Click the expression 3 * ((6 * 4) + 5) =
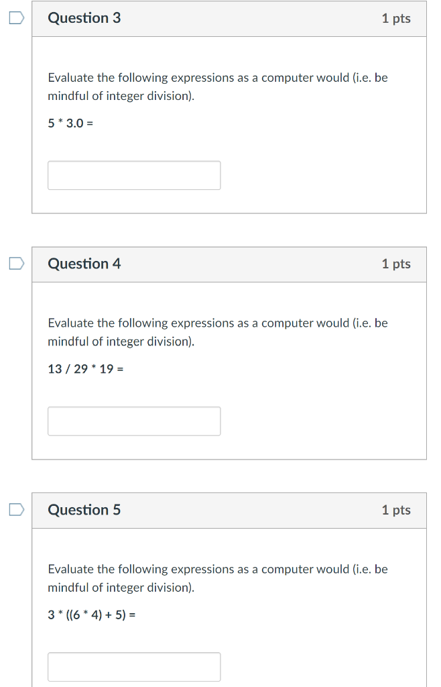The height and width of the screenshot is (687, 441). tap(92, 614)
